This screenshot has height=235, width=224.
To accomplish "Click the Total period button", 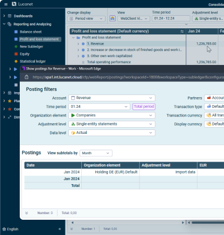I will [144, 107].
